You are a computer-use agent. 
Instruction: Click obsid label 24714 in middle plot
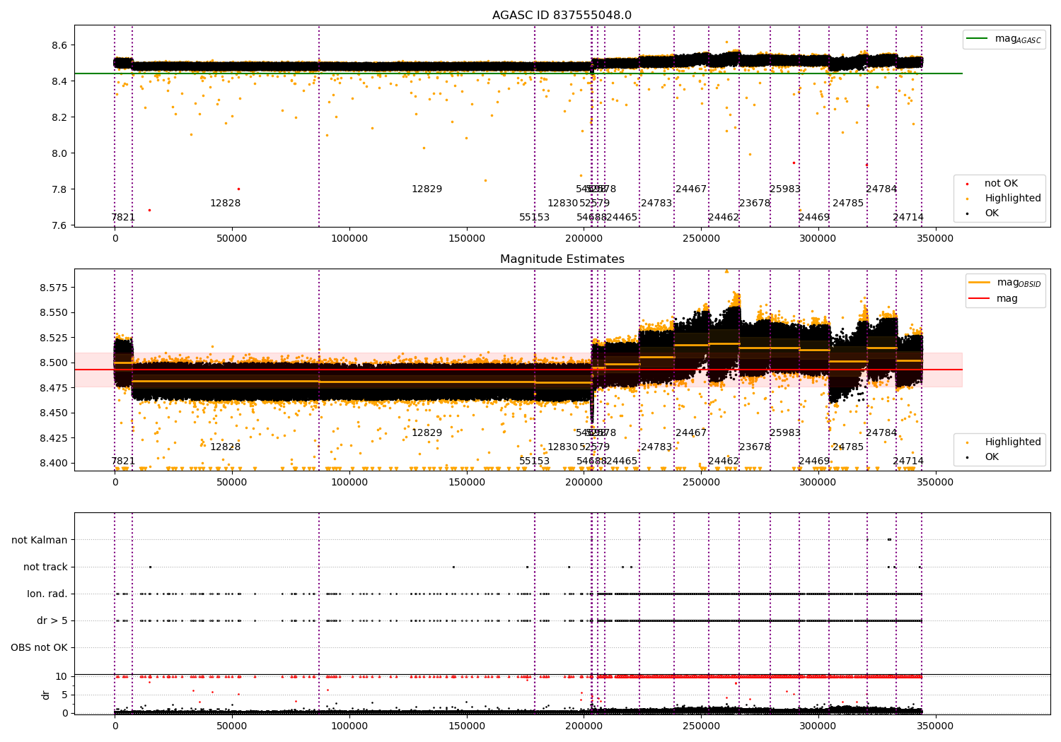pos(908,461)
